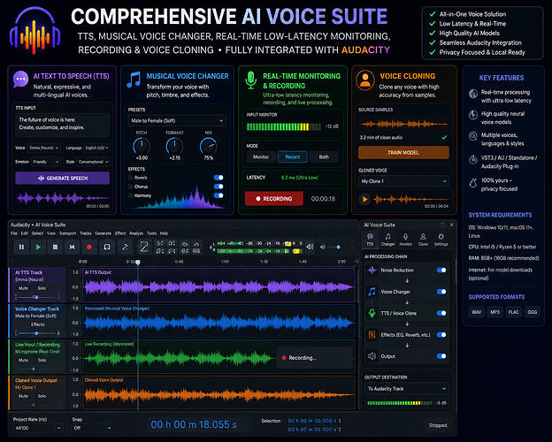The image size is (552, 442).
Task: Open the Clone tab person icon
Action: pyautogui.click(x=423, y=239)
